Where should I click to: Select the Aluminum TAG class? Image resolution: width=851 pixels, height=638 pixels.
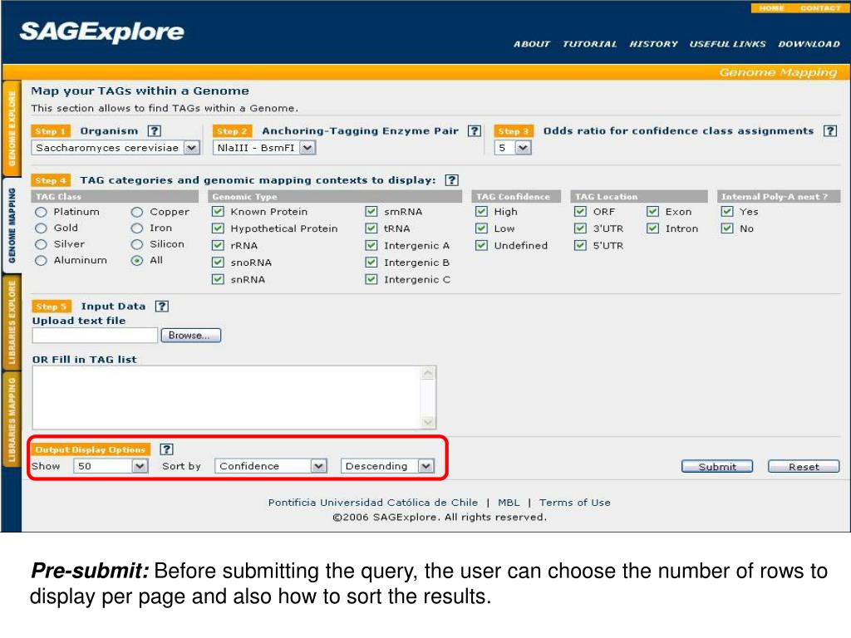point(41,261)
